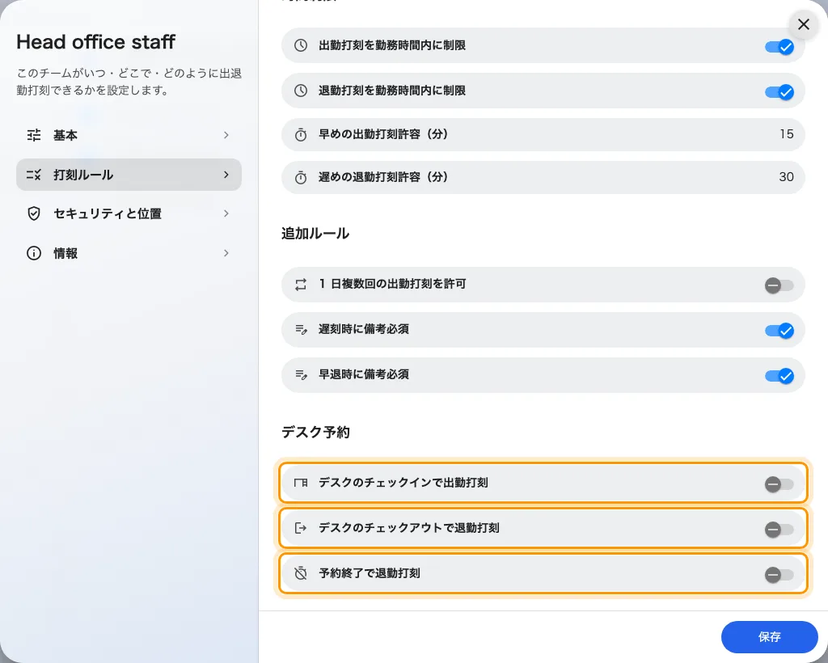Open the 基本 settings tab
Screen dimensions: 828x663
(x=129, y=135)
